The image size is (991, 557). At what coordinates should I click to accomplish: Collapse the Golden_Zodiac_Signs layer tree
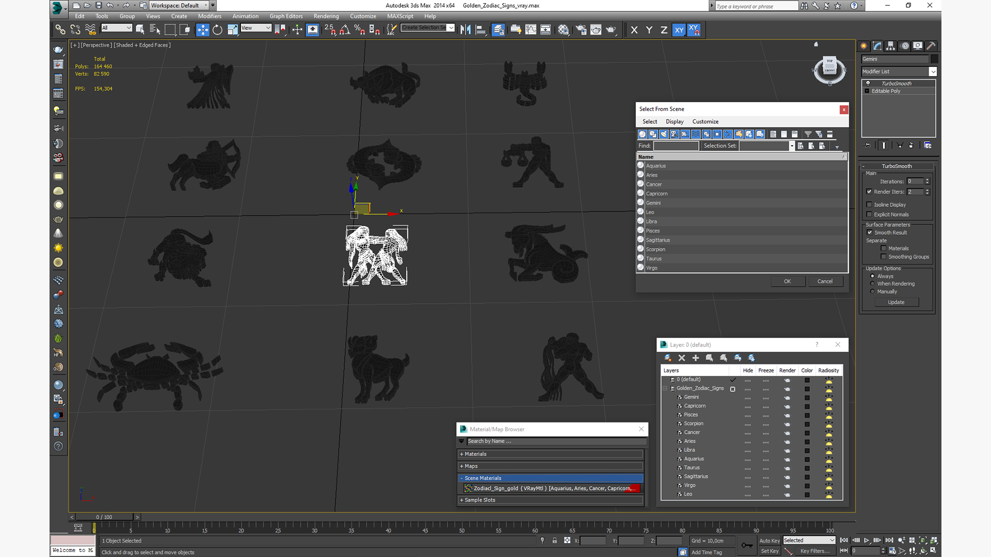pos(665,388)
